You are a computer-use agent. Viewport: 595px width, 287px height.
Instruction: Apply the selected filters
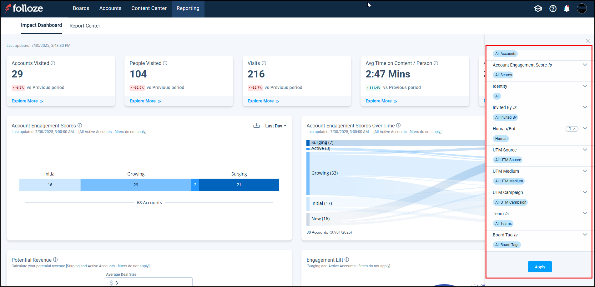coord(540,267)
